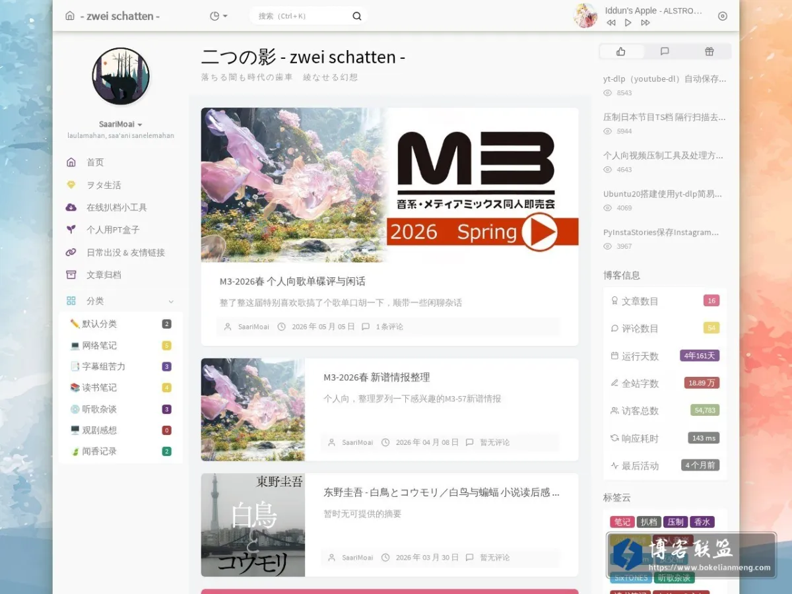
Task: Open popular post 压制日本节目TS档
Action: click(x=665, y=117)
